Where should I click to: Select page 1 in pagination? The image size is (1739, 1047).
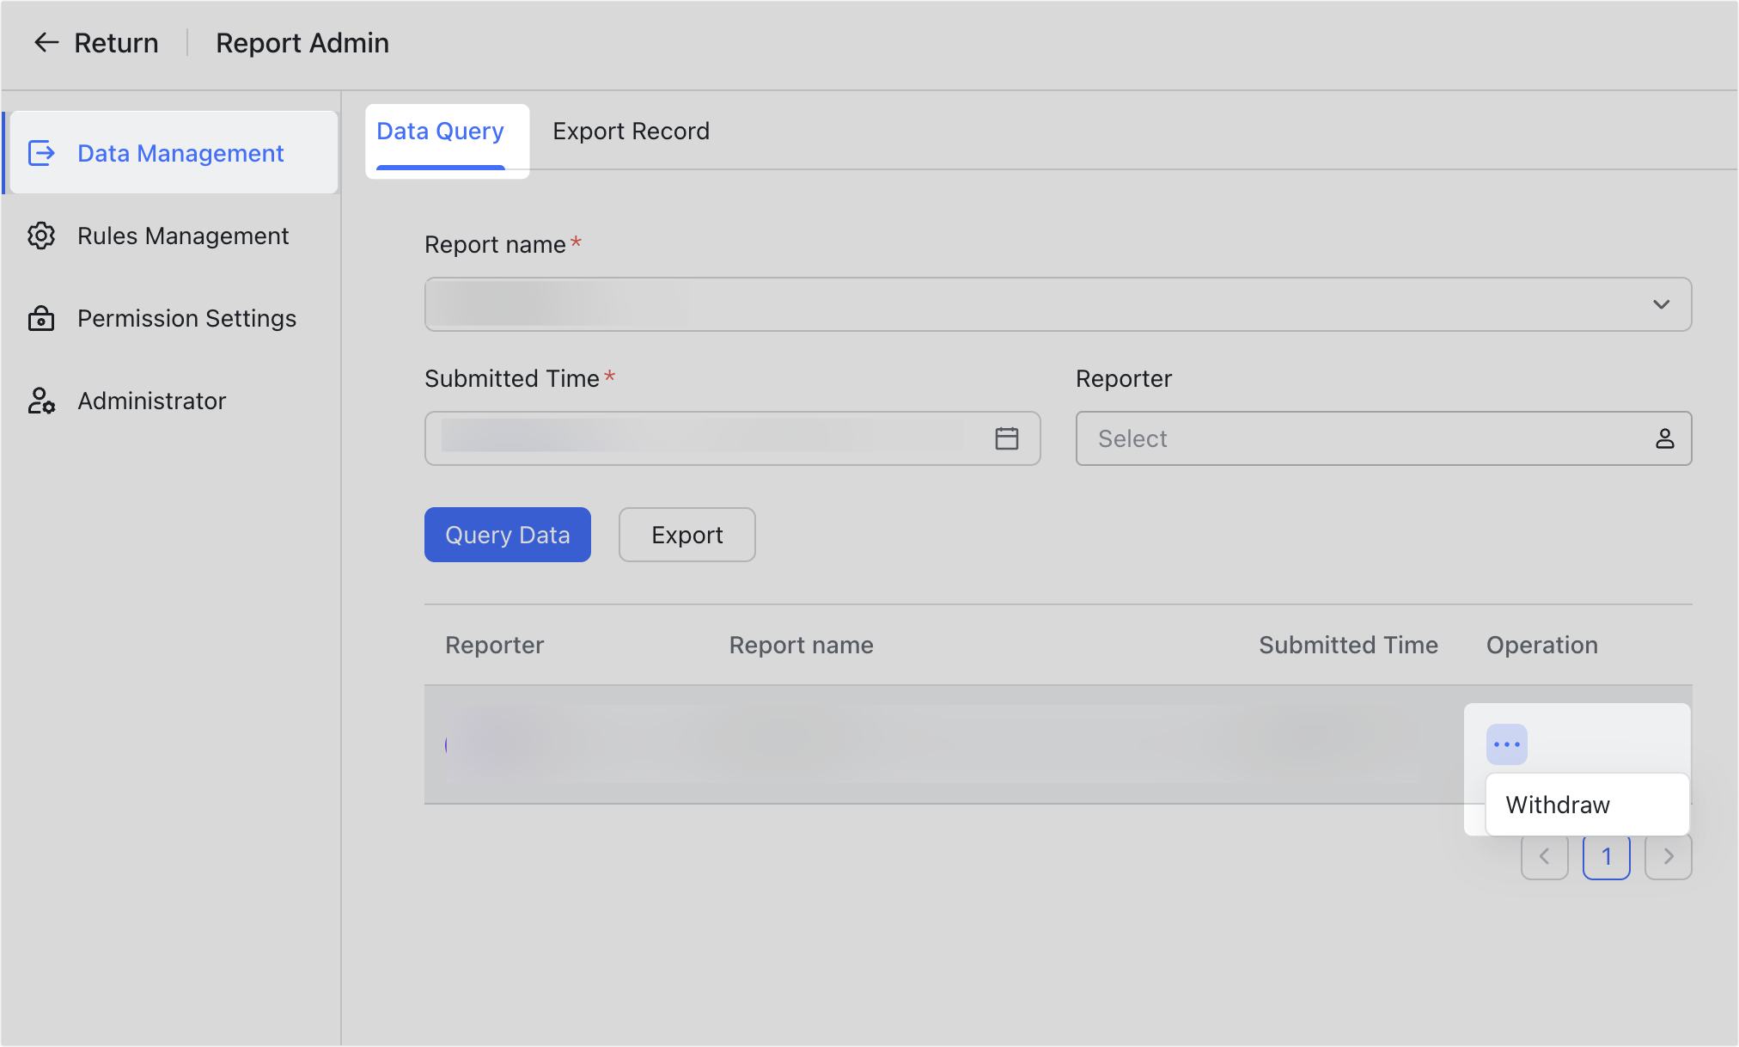coord(1606,856)
